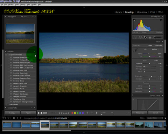The height and width of the screenshot is (134, 168).
Task: Switch to loupe view icon in toolbar
Action: coord(40,113)
